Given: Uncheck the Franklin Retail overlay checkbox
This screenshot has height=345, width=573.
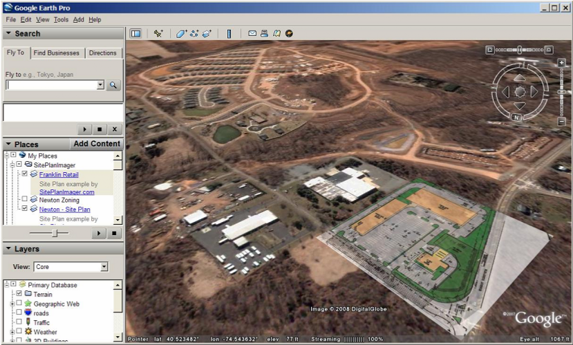Looking at the screenshot, I should [24, 174].
